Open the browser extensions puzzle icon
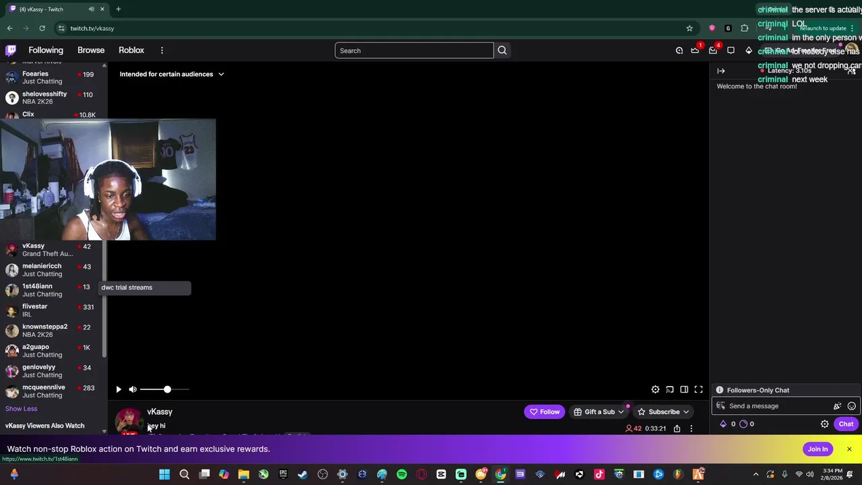The height and width of the screenshot is (485, 862). (x=744, y=28)
